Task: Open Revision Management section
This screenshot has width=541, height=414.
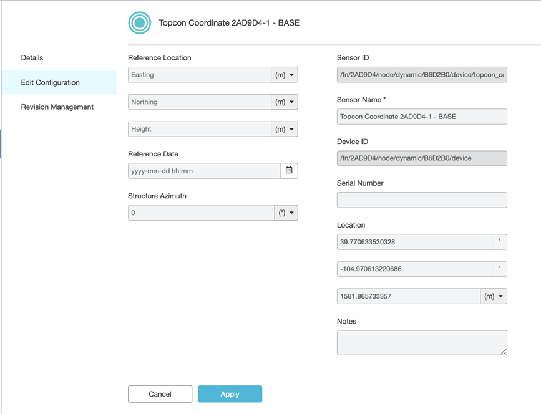Action: (57, 107)
